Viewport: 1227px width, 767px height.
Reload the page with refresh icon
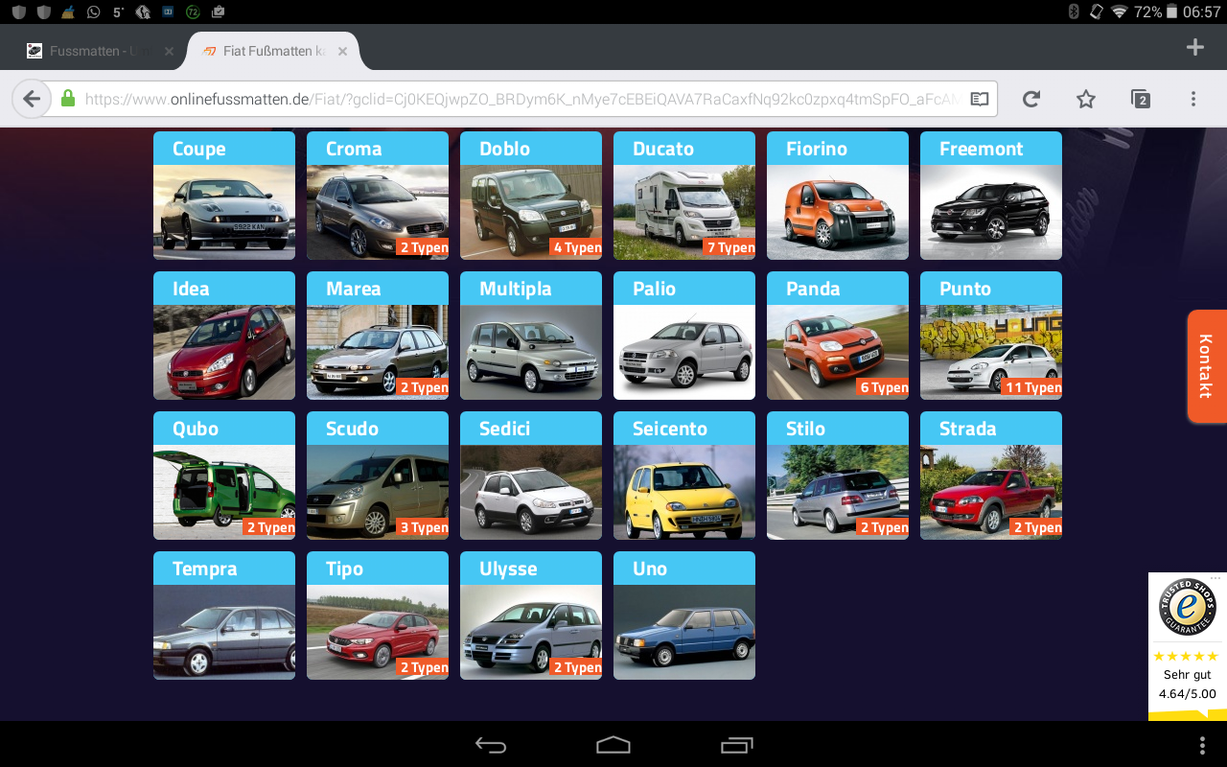(1031, 99)
